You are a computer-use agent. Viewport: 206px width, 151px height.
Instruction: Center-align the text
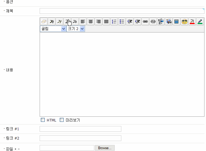point(91,21)
